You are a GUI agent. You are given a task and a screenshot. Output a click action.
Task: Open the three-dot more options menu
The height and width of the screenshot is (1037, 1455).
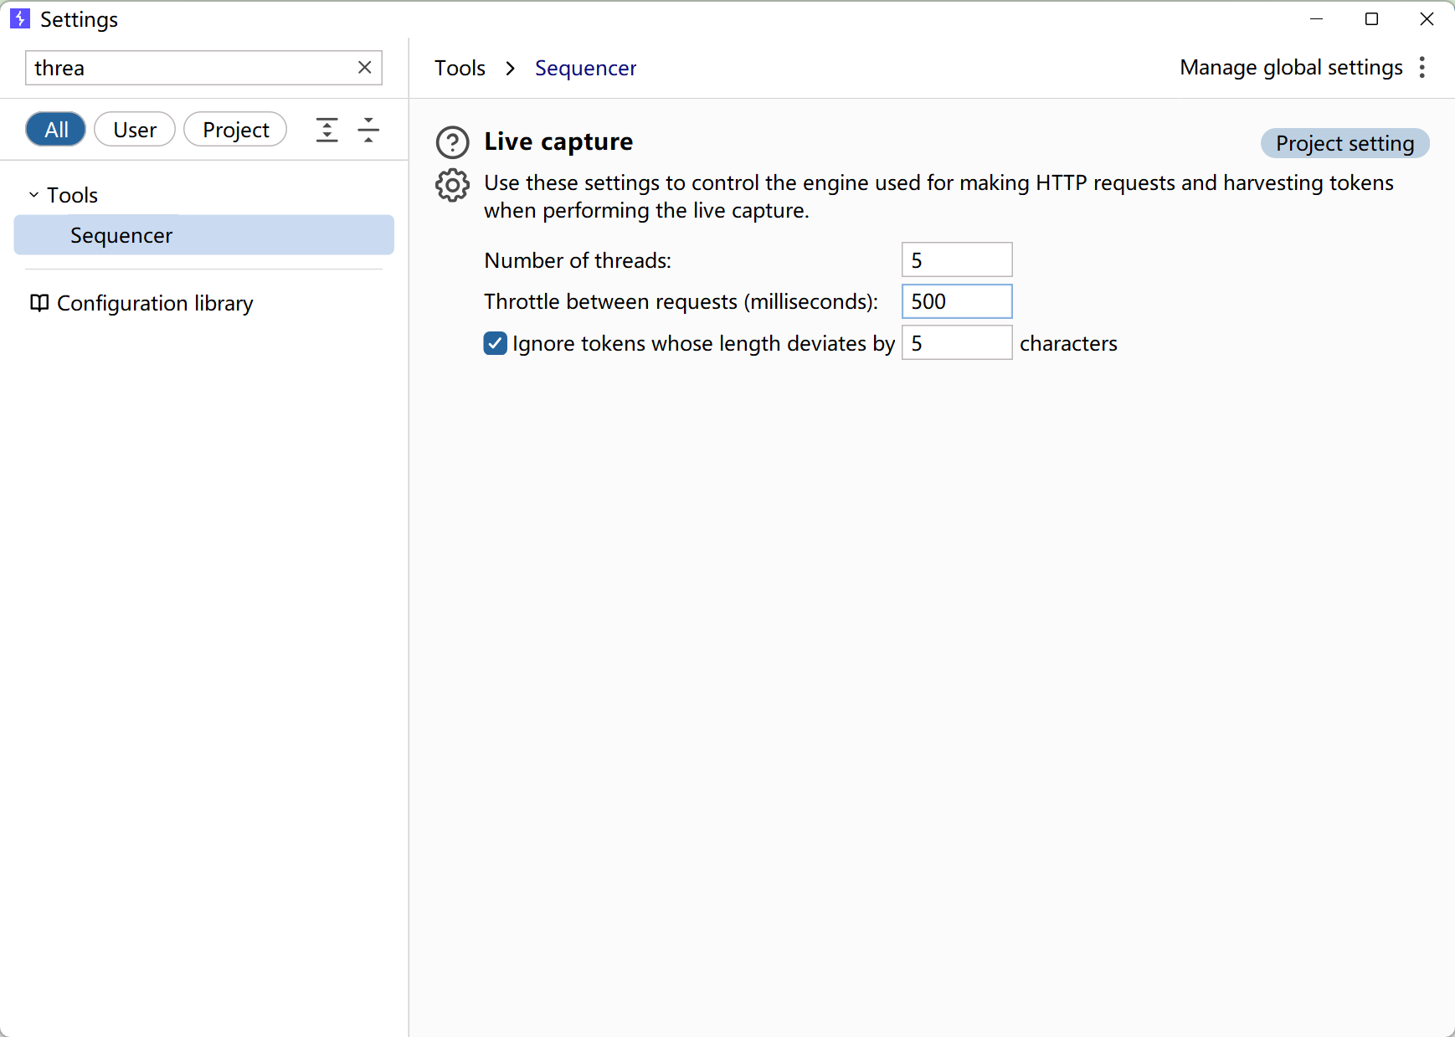(1422, 68)
